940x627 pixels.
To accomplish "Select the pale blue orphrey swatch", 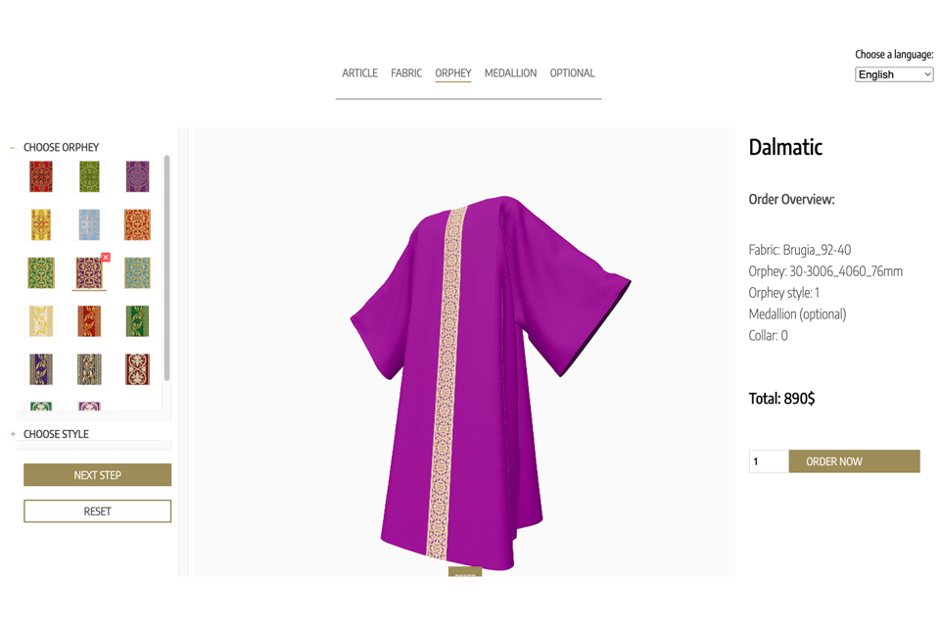I will 89,224.
